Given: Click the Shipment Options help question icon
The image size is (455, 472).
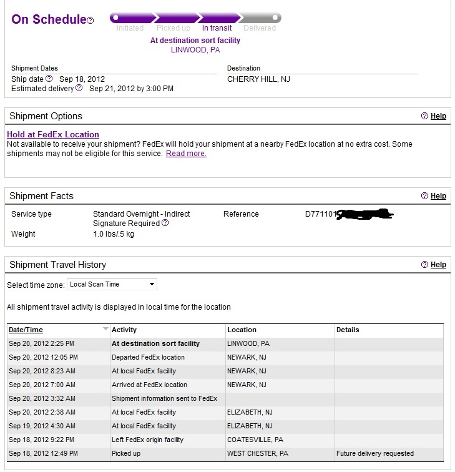Looking at the screenshot, I should (x=424, y=116).
